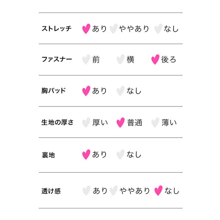220x220 pixels.
Task: Choose the grey heart for 生地の厚さ 厚い
Action: point(86,122)
